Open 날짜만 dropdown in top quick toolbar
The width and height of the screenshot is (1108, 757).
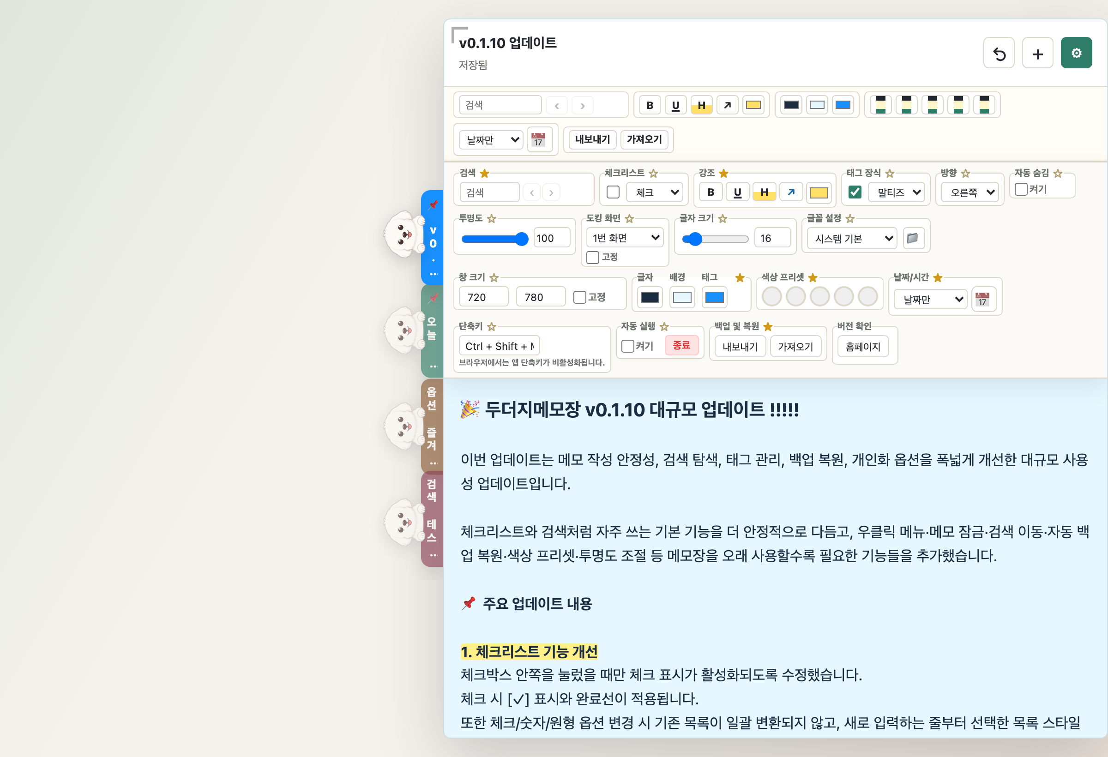pos(492,140)
